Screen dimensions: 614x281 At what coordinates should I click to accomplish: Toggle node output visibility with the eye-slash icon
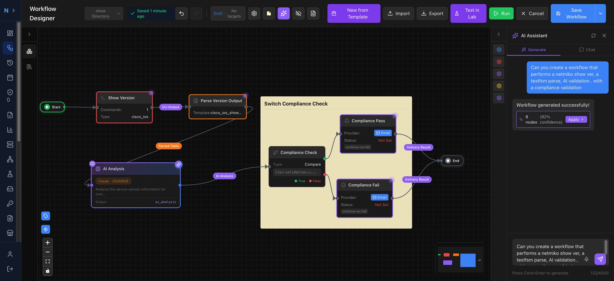tap(298, 13)
